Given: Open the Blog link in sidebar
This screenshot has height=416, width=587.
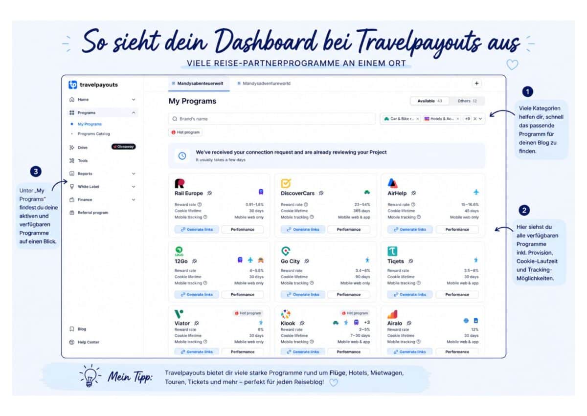Looking at the screenshot, I should (82, 329).
